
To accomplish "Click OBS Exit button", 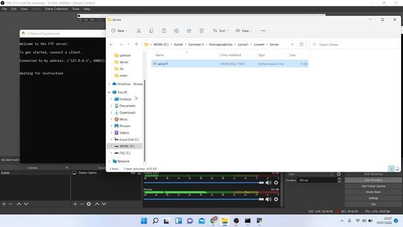I will 373,204.
